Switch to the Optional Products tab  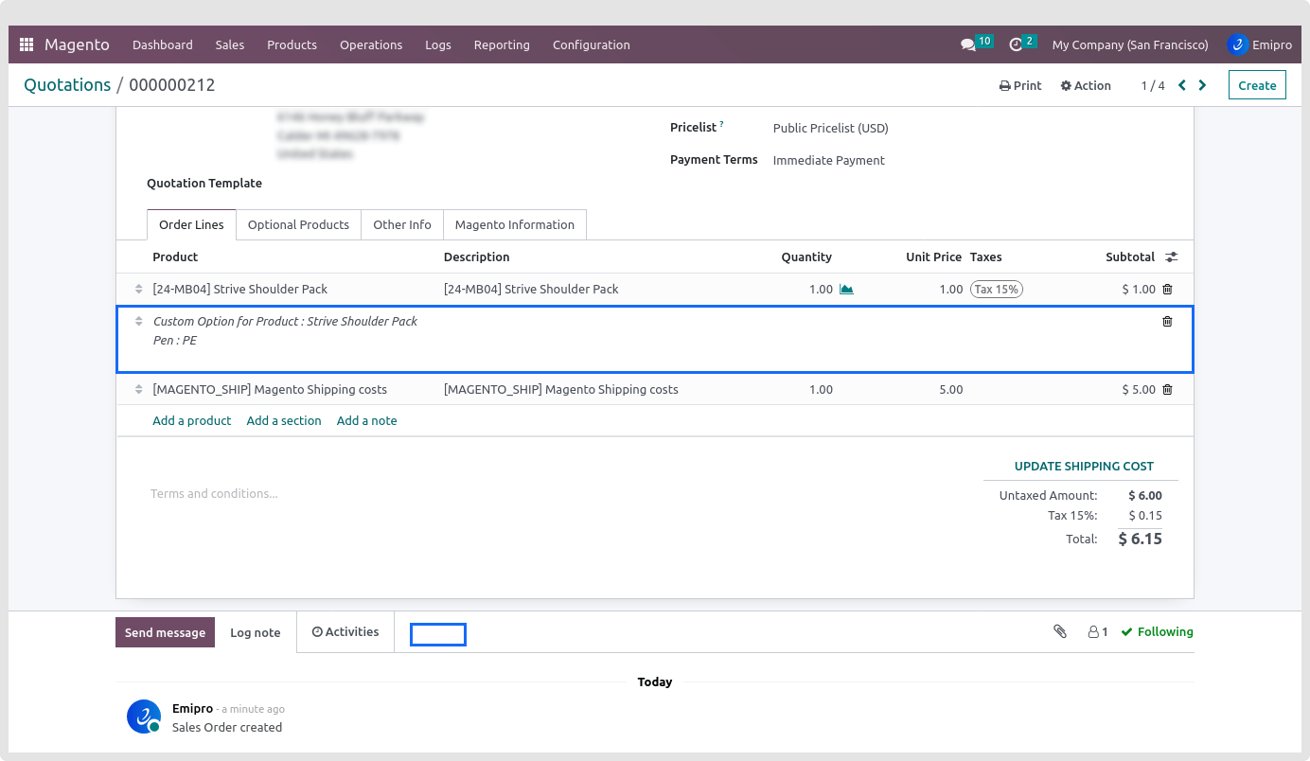click(x=298, y=225)
